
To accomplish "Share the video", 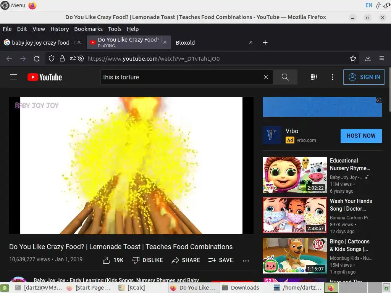I will click(x=186, y=260).
